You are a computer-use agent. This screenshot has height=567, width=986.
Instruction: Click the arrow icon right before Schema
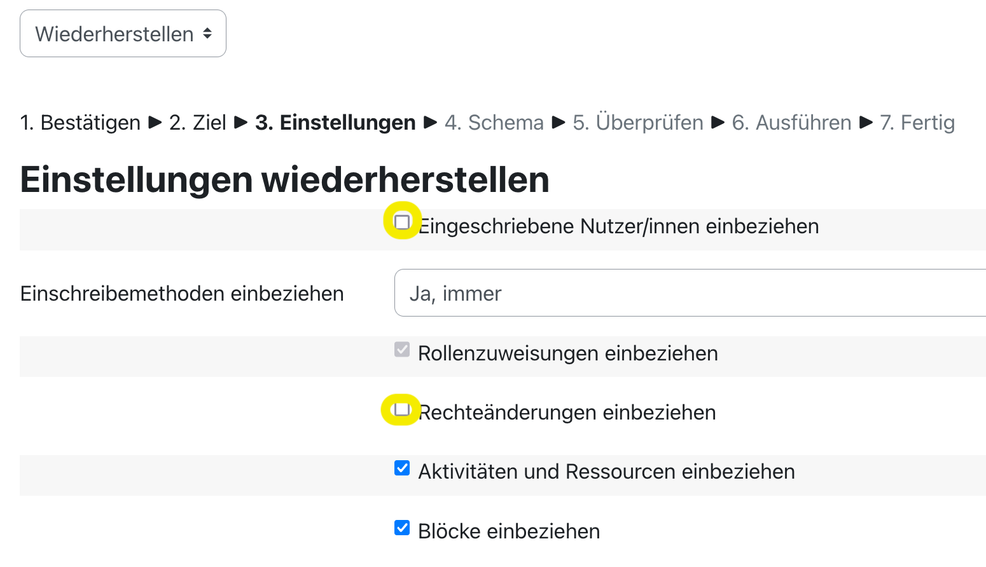[x=431, y=122]
